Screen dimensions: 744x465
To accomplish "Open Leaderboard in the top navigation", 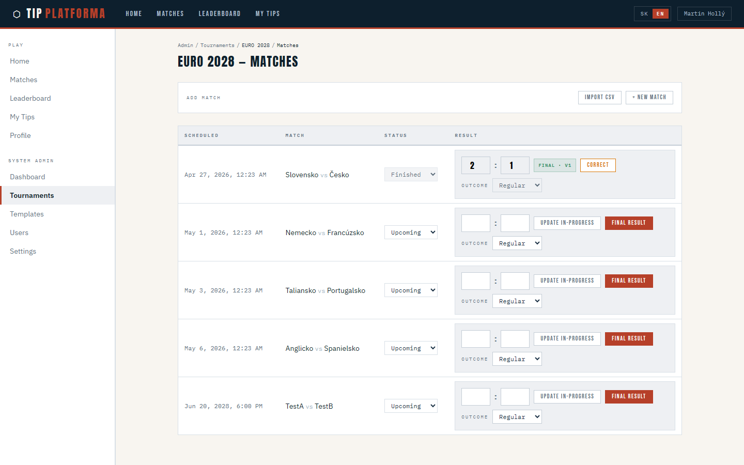I will (x=220, y=14).
